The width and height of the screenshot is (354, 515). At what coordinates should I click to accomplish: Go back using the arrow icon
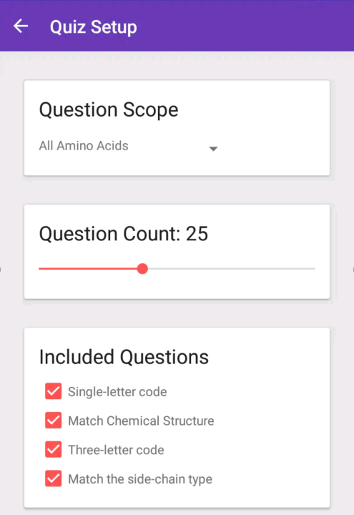click(x=21, y=26)
